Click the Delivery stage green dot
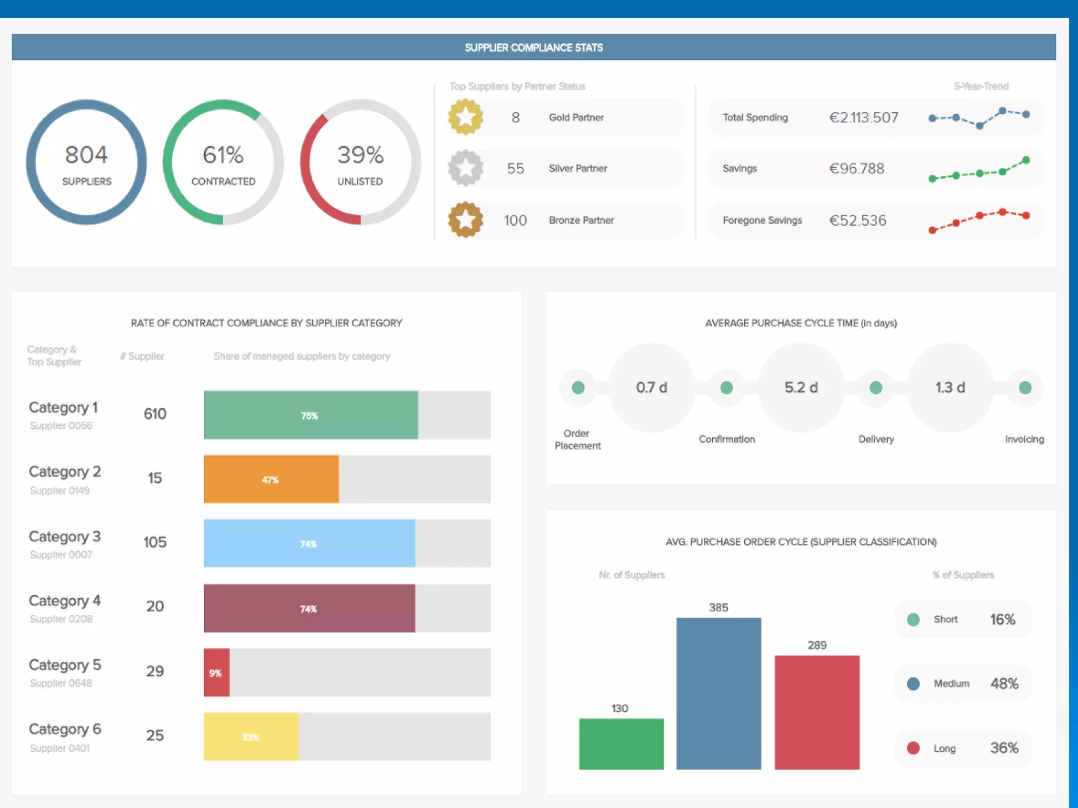The image size is (1078, 808). tap(876, 388)
